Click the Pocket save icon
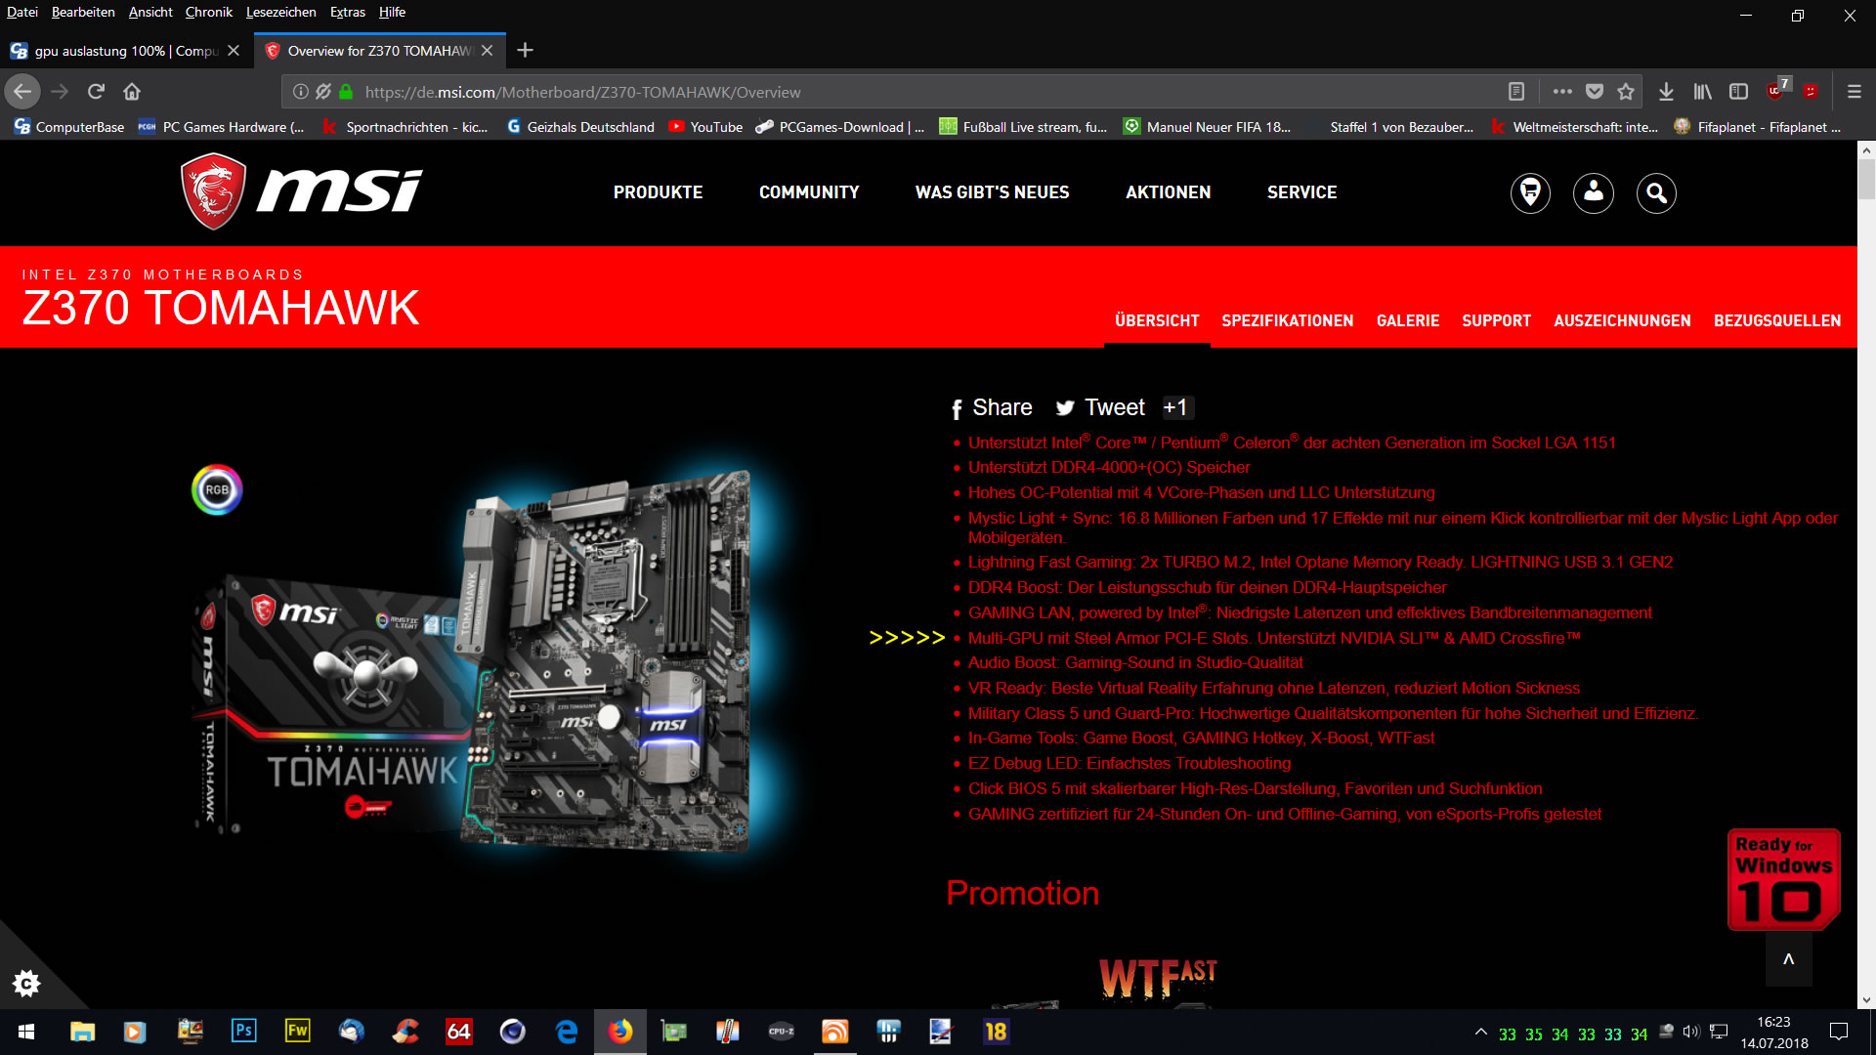This screenshot has width=1876, height=1055. pos(1595,92)
